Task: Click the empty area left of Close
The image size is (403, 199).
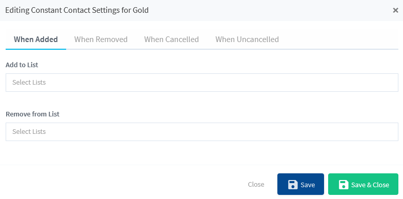Action: 124,184
